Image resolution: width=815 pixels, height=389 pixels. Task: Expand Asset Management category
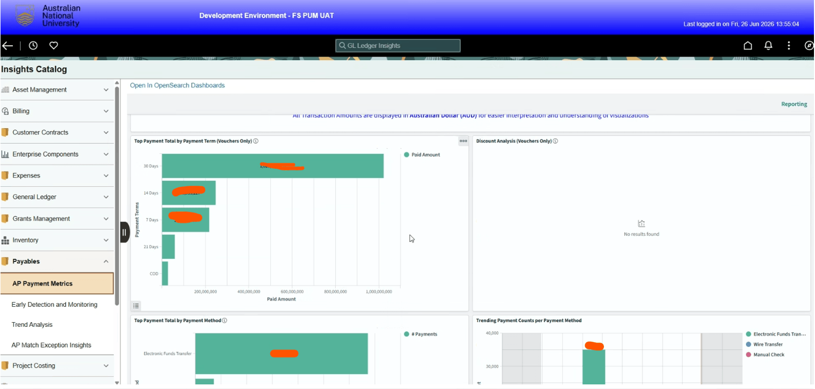pyautogui.click(x=106, y=89)
